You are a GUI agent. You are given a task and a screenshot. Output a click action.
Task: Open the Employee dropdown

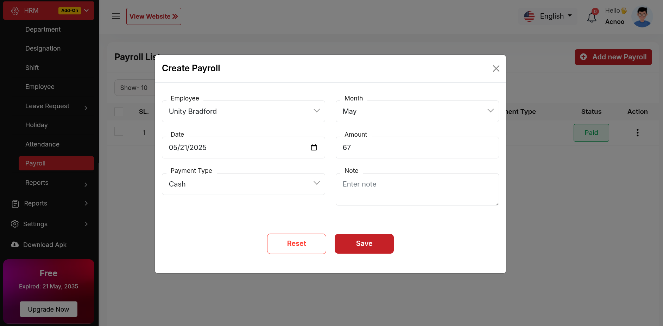[x=243, y=111]
